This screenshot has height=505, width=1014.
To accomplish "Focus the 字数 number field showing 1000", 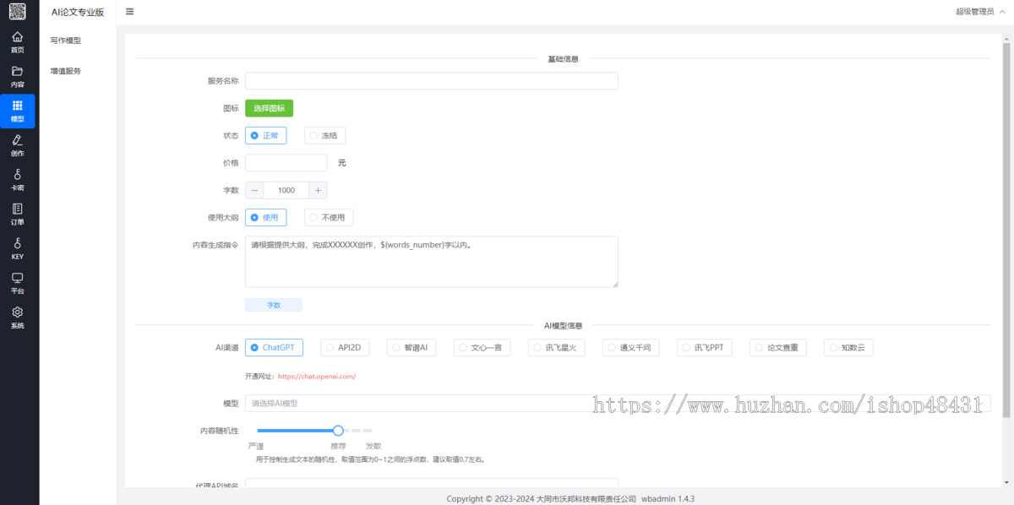I will [x=286, y=190].
